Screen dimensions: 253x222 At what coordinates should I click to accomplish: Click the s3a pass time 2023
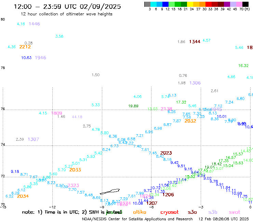(166, 153)
